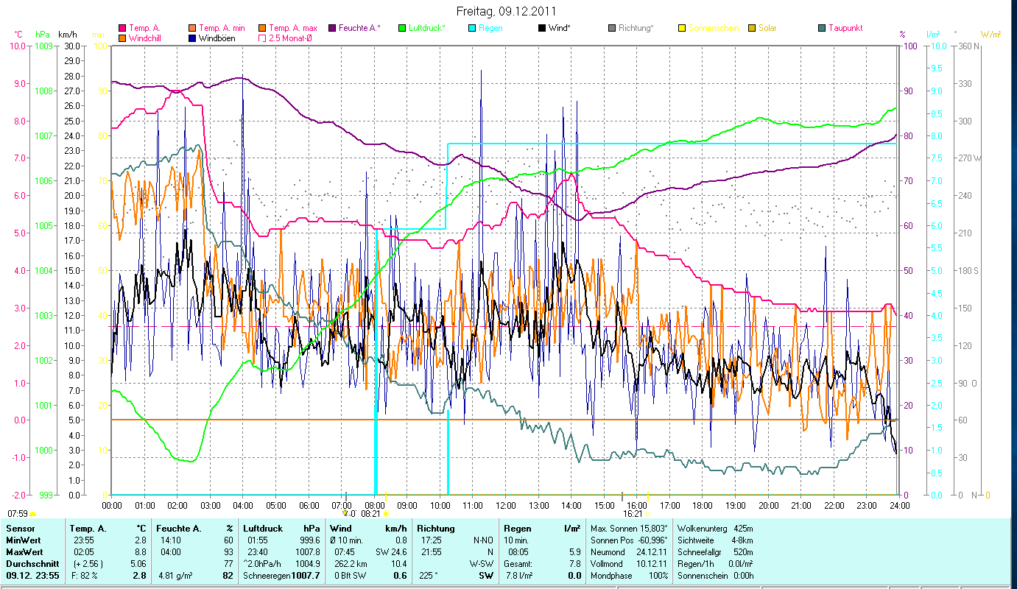This screenshot has width=1017, height=589.
Task: Click the sunset sun icon at 16:21
Action: click(x=648, y=514)
